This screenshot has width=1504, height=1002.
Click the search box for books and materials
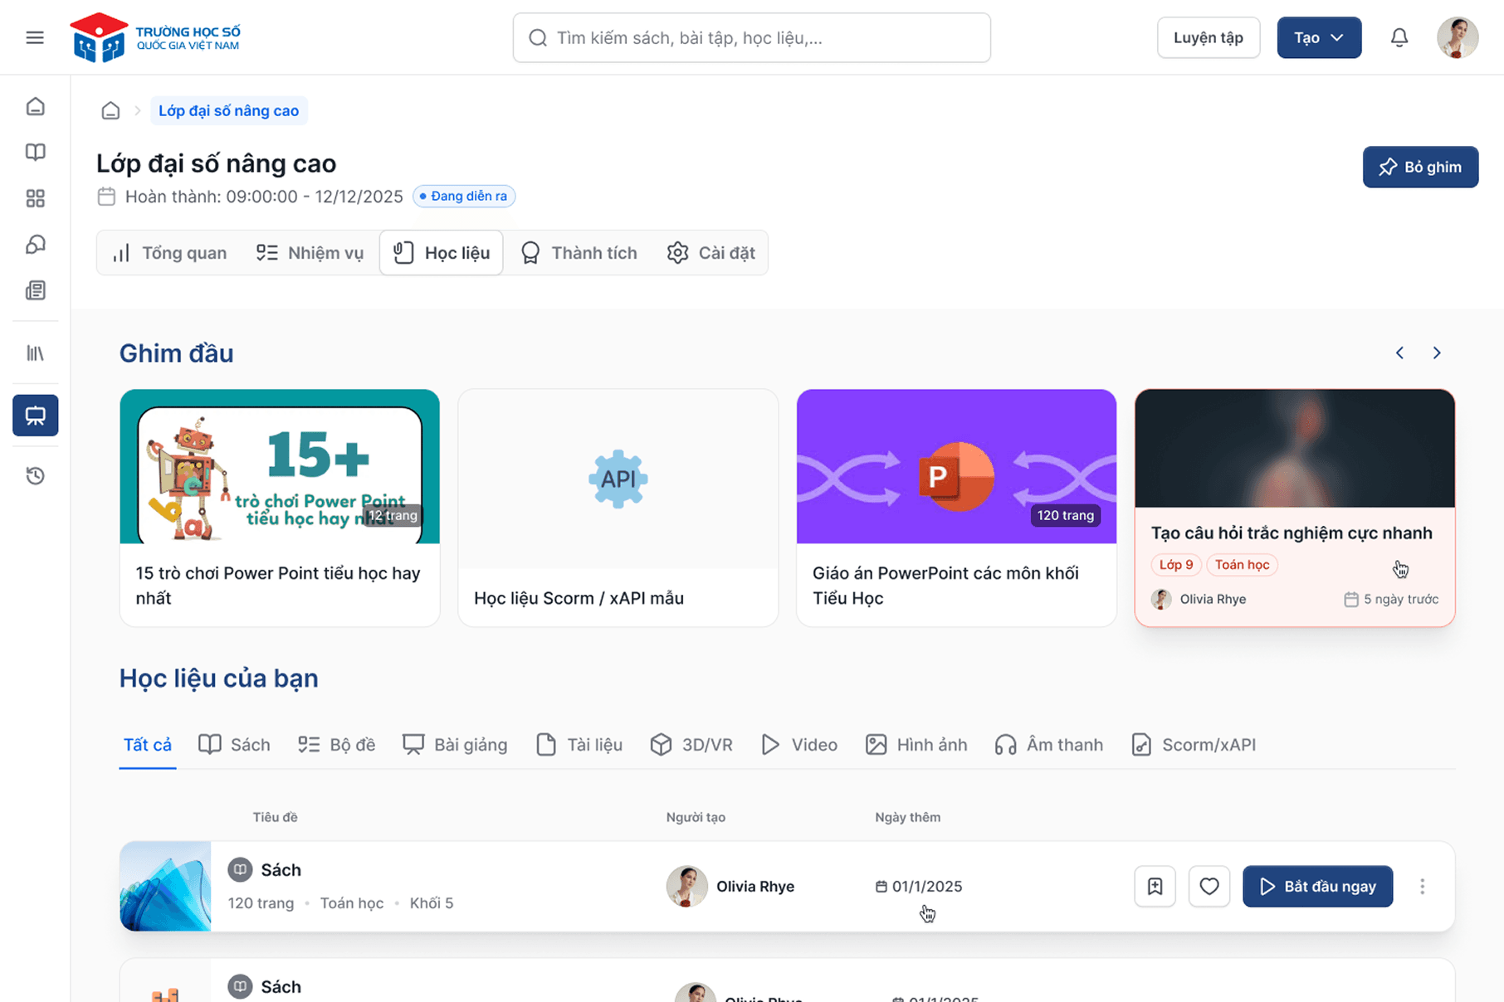pos(751,37)
